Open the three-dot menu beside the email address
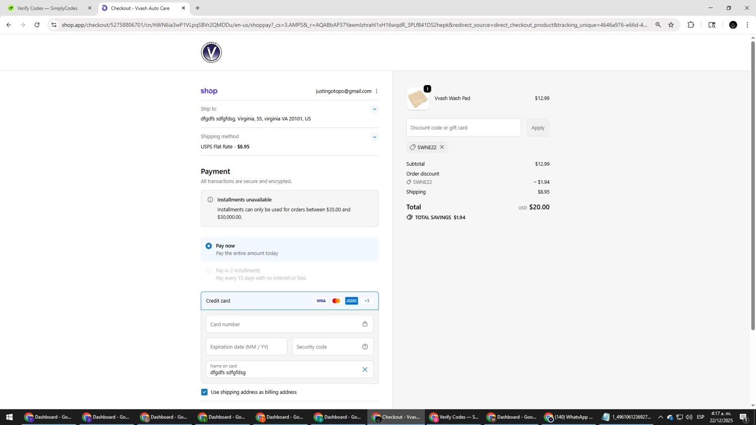The image size is (756, 425). [x=376, y=91]
